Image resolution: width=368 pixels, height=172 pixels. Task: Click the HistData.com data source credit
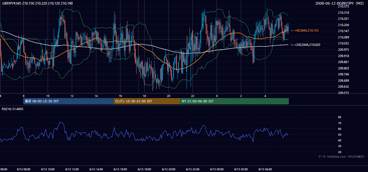(x=342, y=157)
